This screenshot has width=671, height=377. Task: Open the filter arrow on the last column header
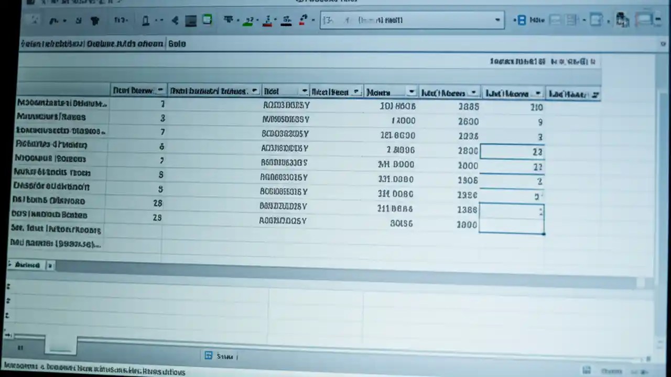596,95
